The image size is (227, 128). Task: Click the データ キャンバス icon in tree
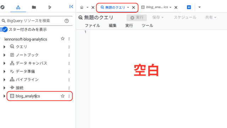pos(12,63)
